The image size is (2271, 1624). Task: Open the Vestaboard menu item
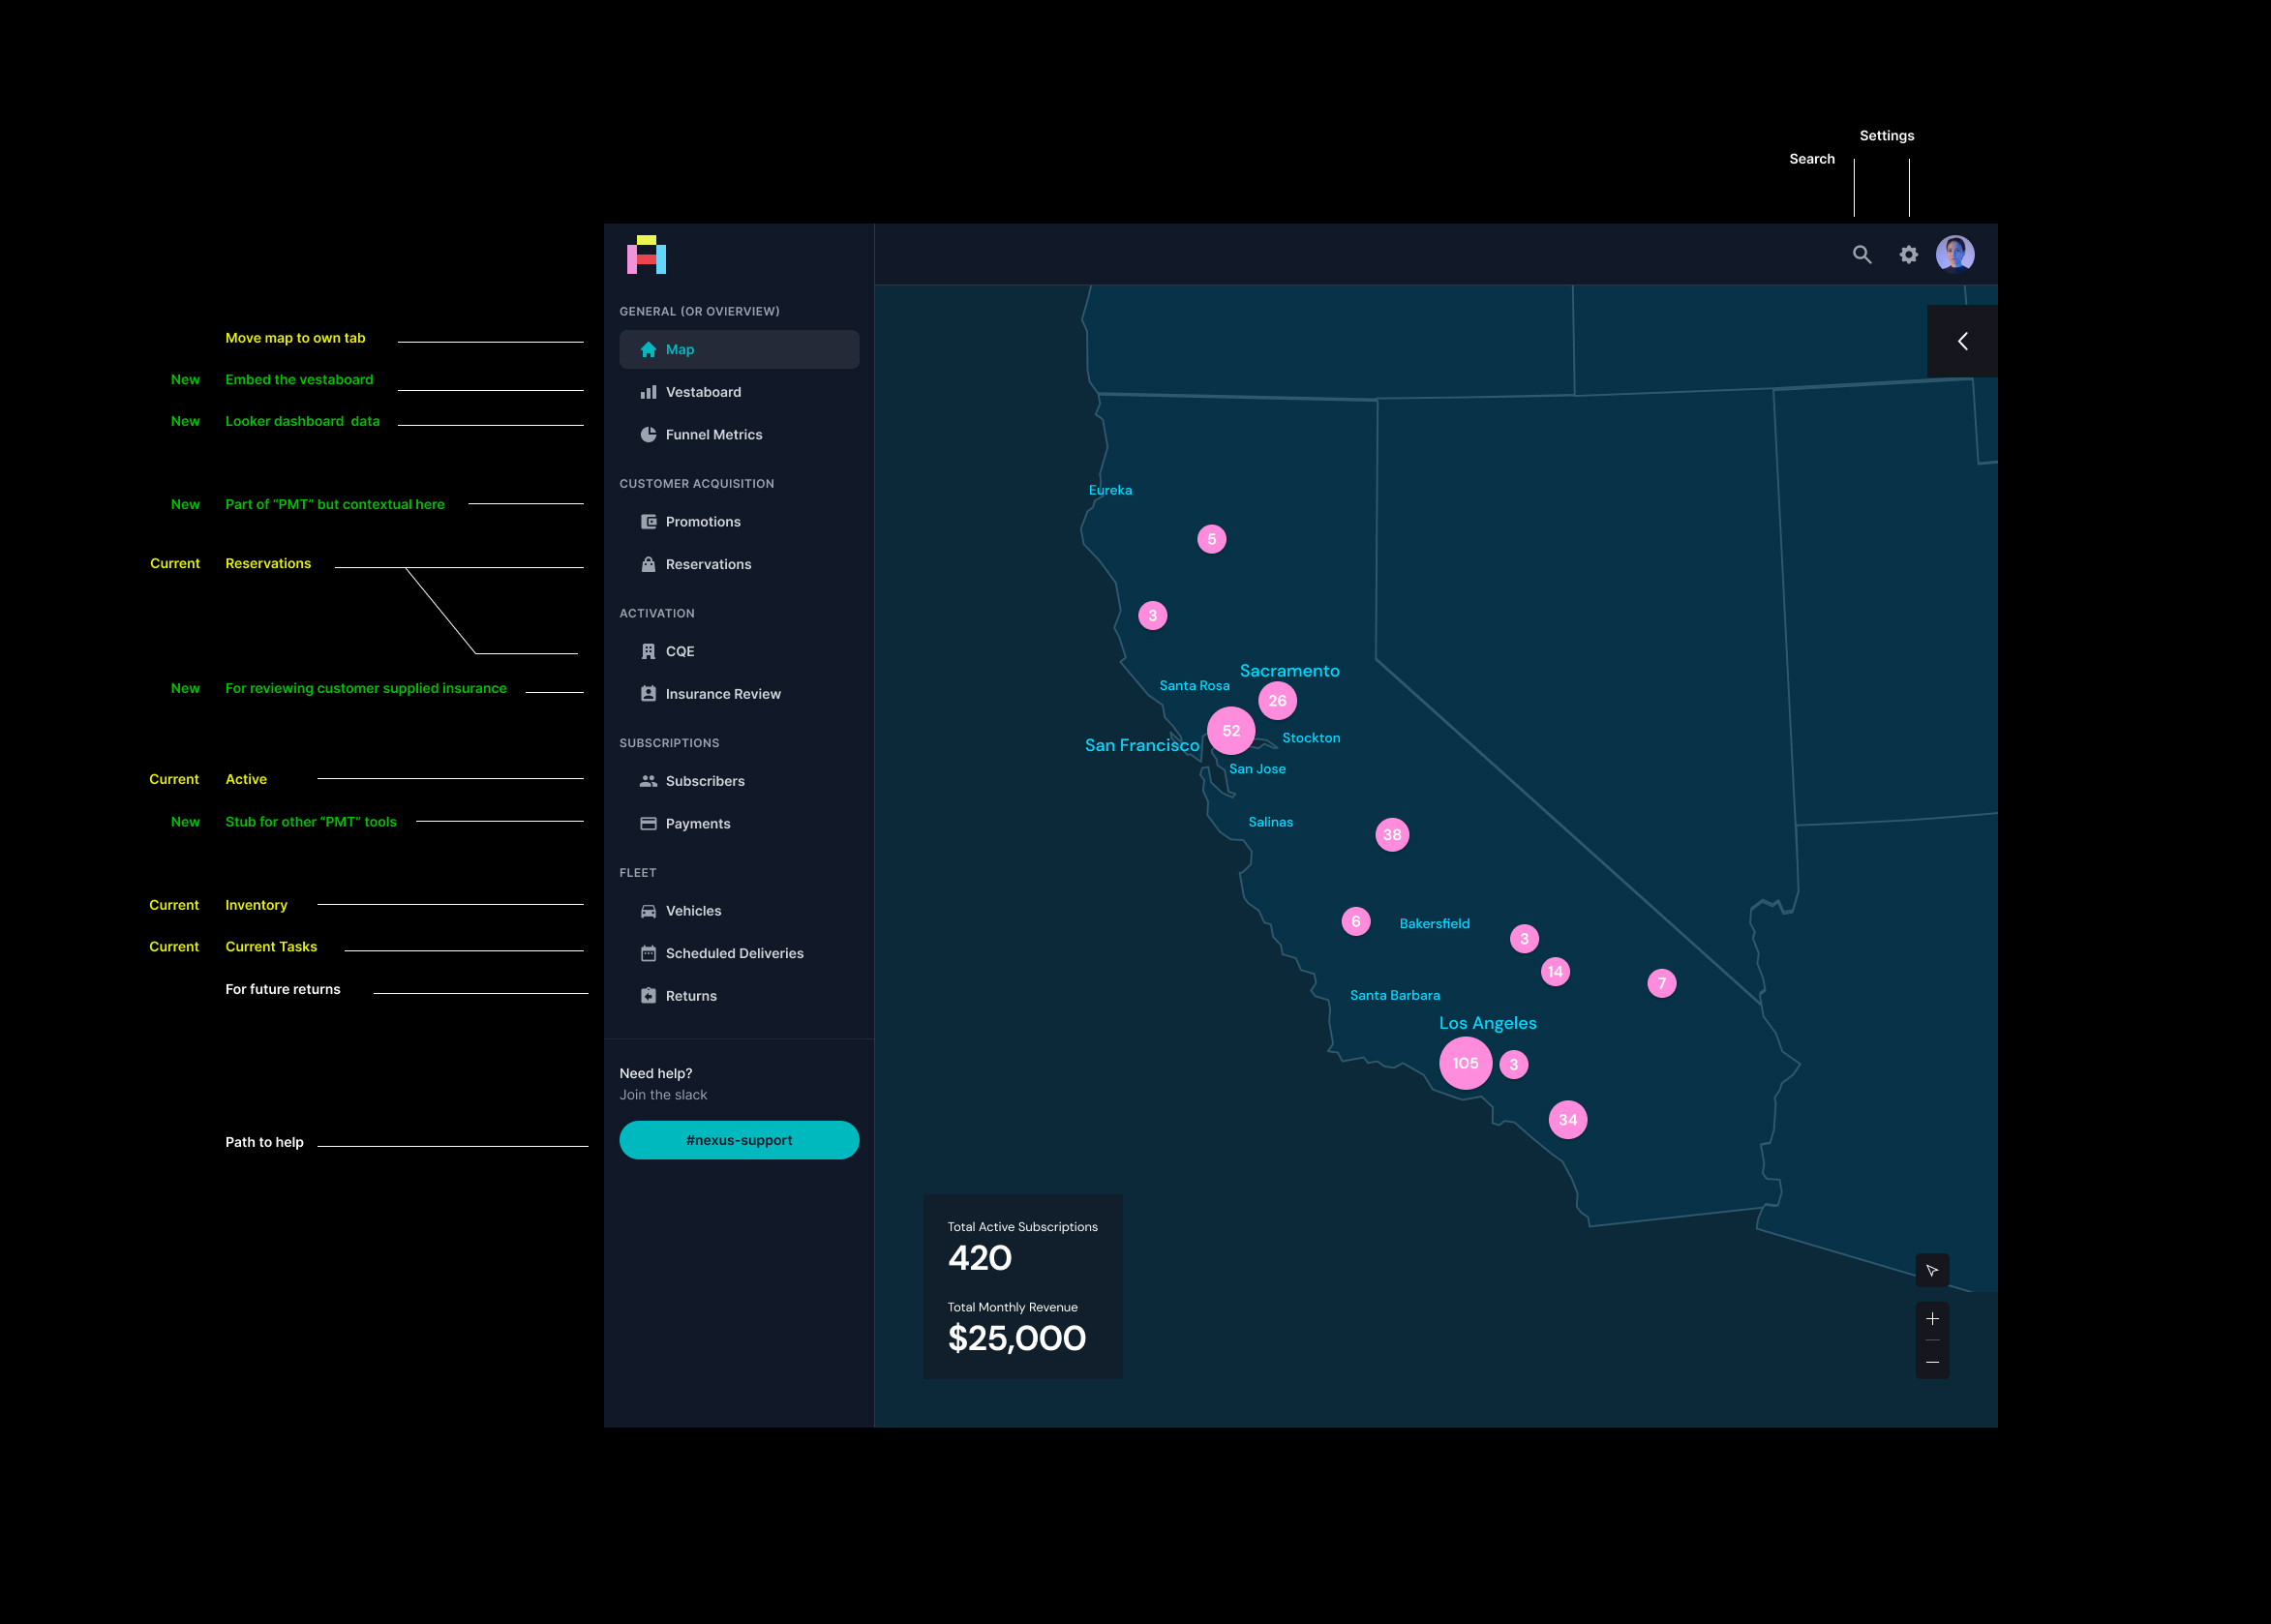702,392
